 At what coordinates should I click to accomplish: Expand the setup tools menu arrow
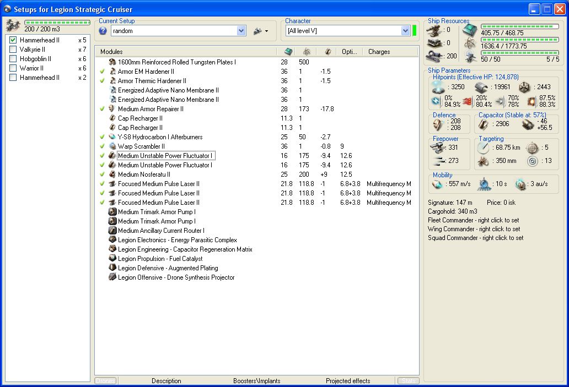coord(267,31)
